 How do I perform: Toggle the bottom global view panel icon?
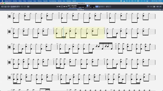pos(5,7)
